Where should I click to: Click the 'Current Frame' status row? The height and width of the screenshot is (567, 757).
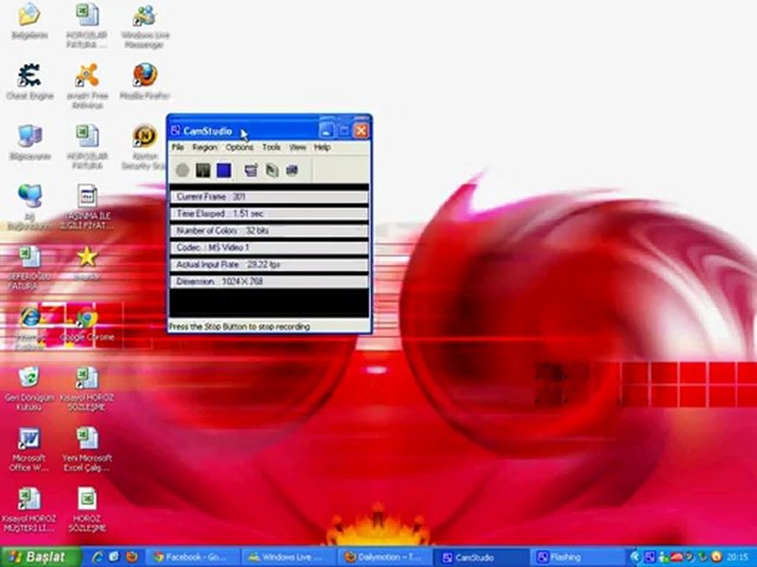269,197
